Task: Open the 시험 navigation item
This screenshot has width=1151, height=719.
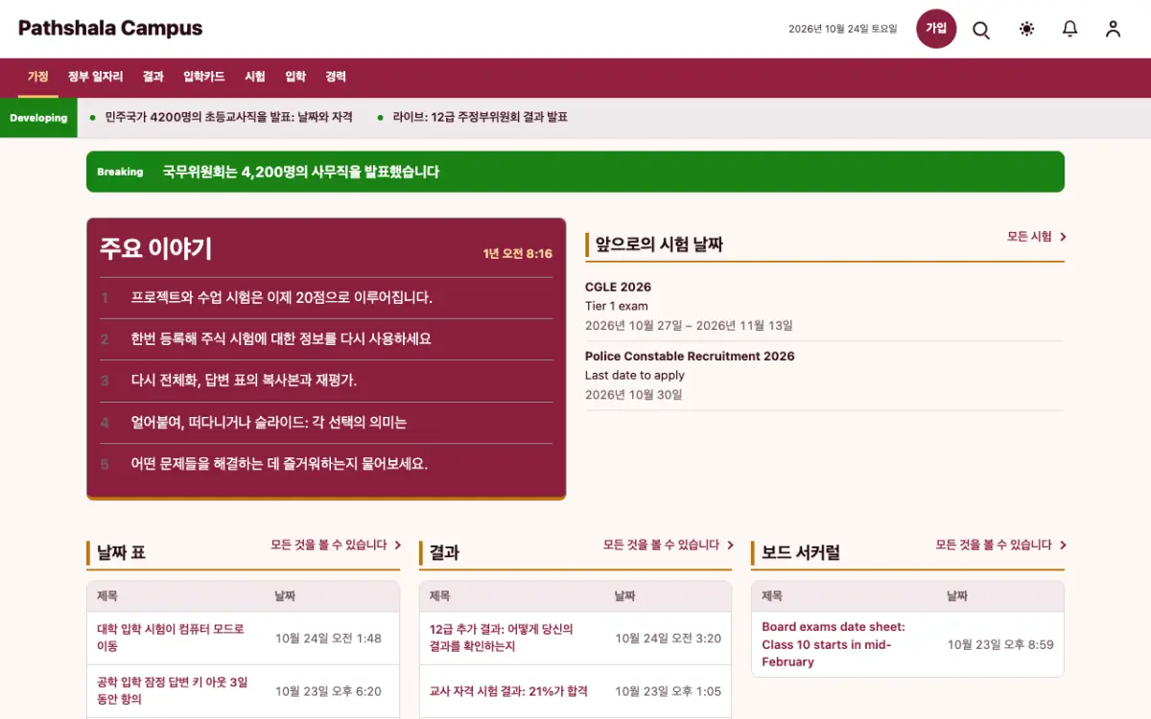Action: click(255, 77)
